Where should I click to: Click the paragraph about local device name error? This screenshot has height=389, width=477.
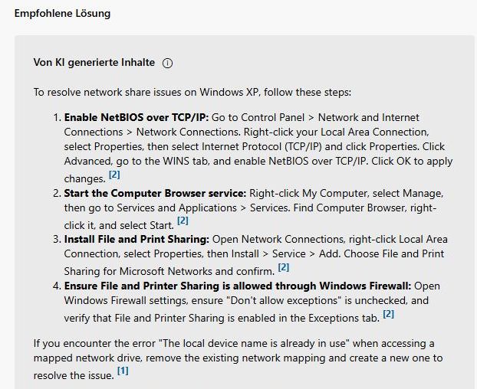[x=238, y=358]
